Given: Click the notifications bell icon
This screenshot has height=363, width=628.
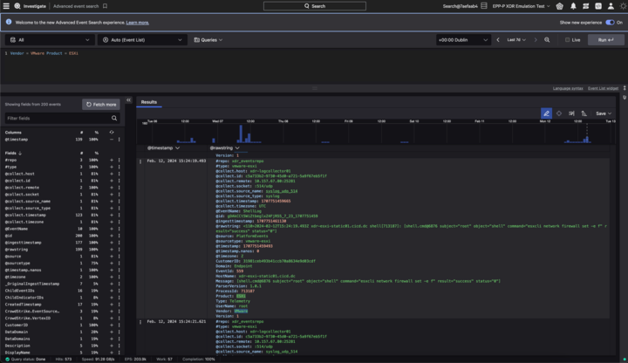Looking at the screenshot, I should click(x=573, y=6).
